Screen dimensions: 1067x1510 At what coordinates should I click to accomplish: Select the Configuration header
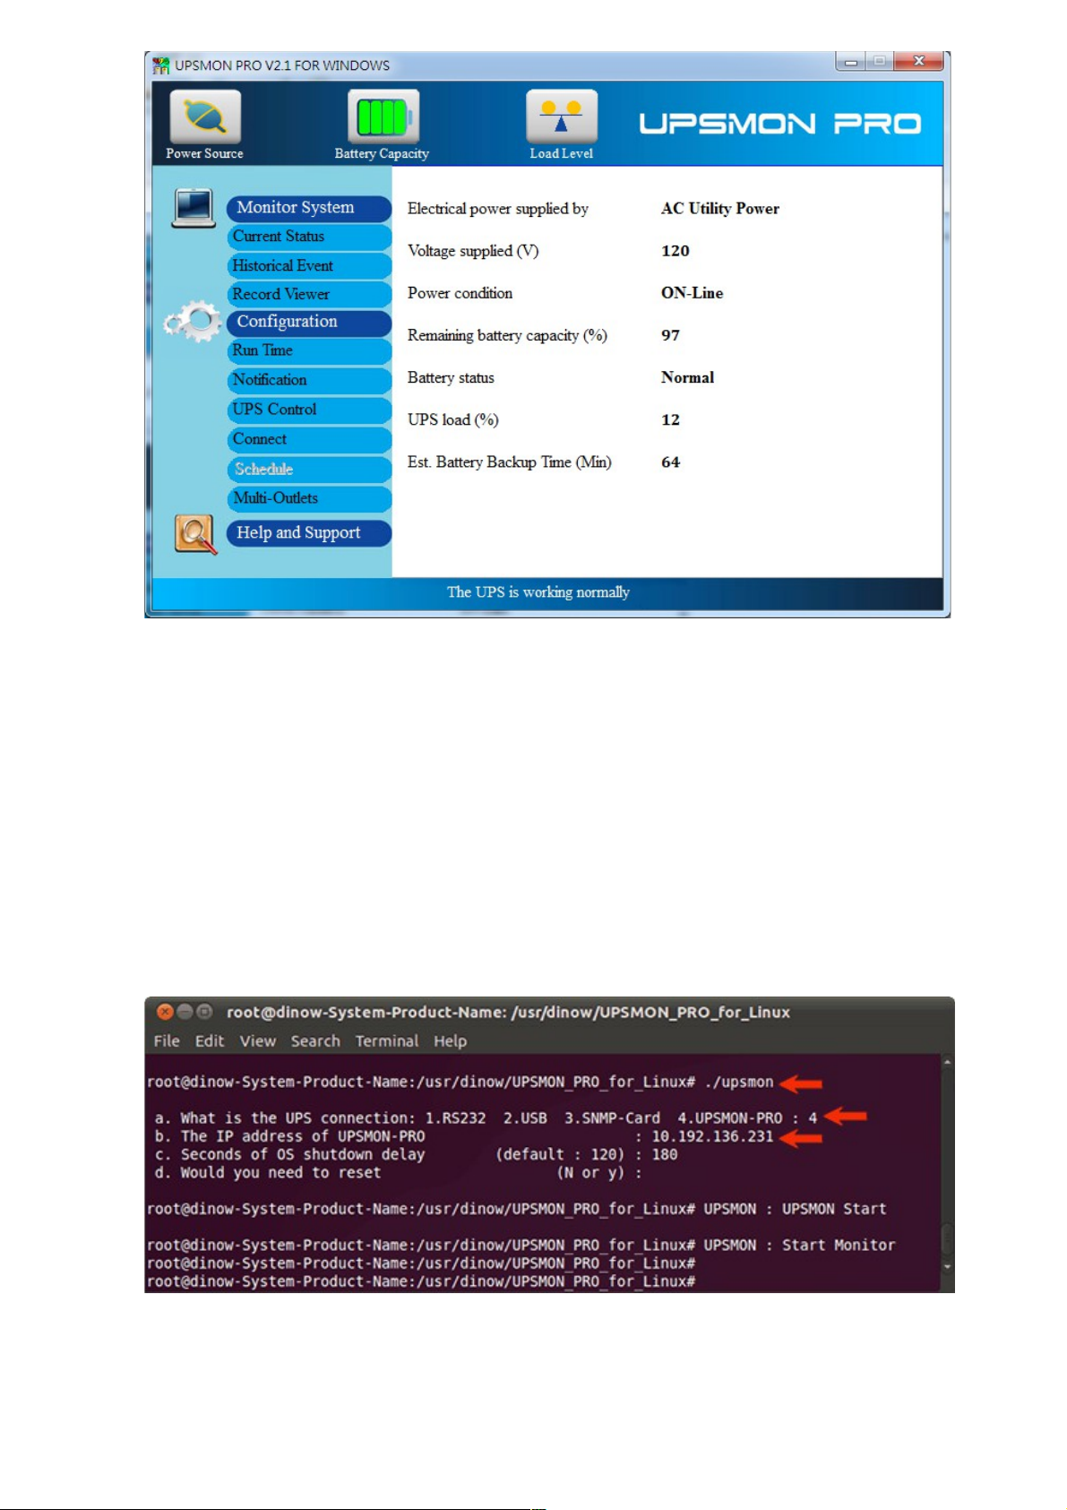(x=309, y=323)
